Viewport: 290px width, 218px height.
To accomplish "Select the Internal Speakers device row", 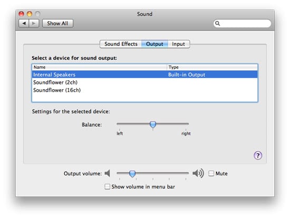I will pyautogui.click(x=145, y=74).
